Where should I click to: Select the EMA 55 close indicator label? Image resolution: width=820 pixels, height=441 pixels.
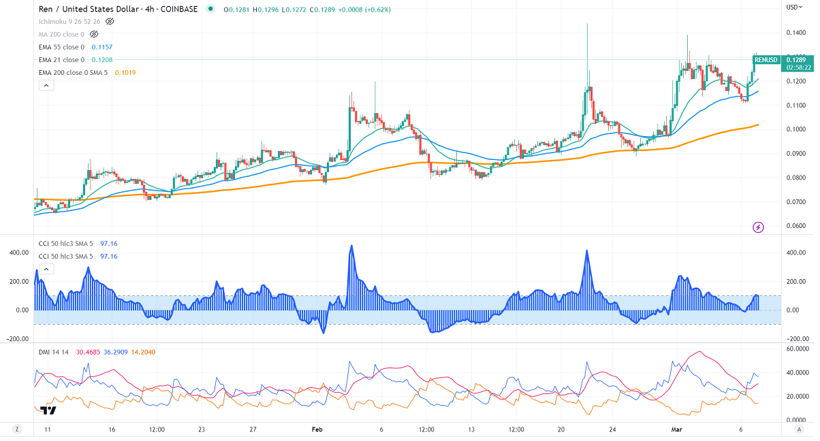61,47
